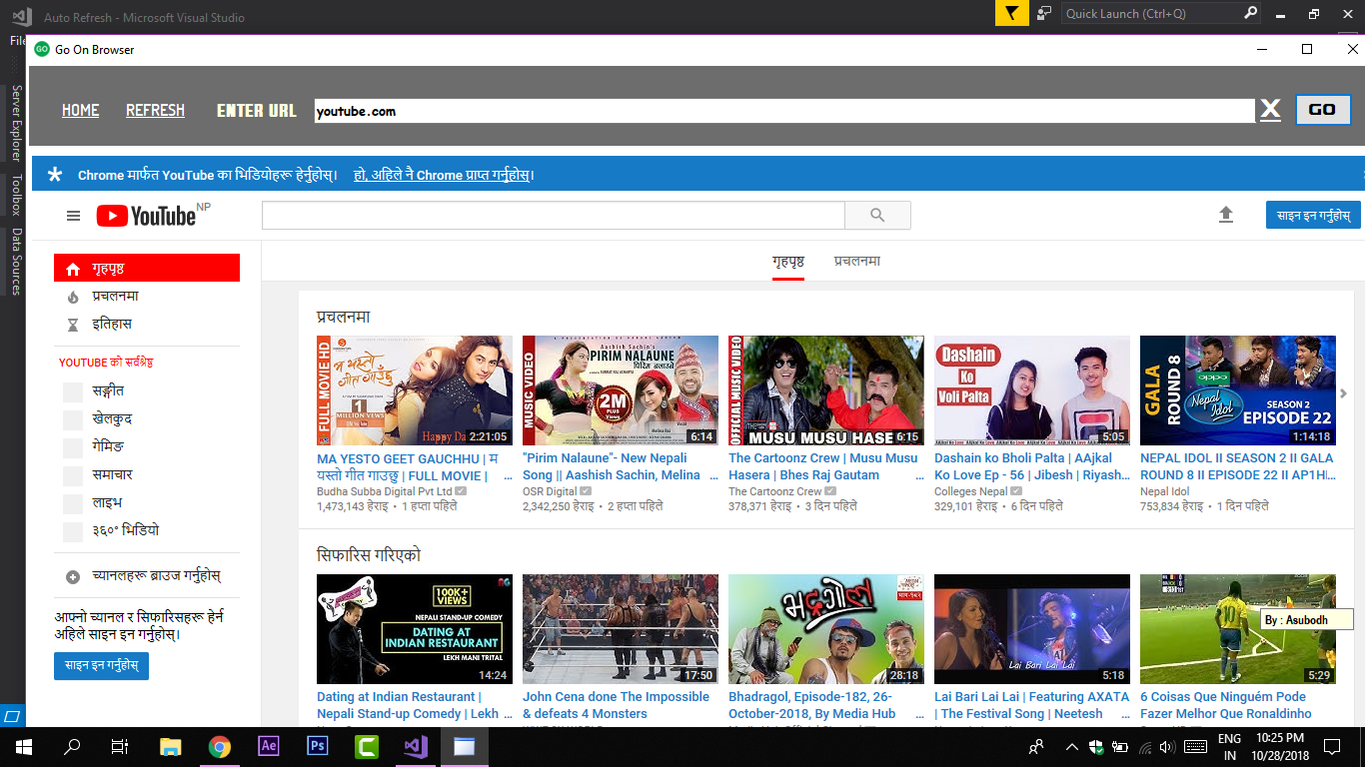Click the hourglass icon beside इतिहास
Image resolution: width=1365 pixels, height=767 pixels.
click(72, 325)
